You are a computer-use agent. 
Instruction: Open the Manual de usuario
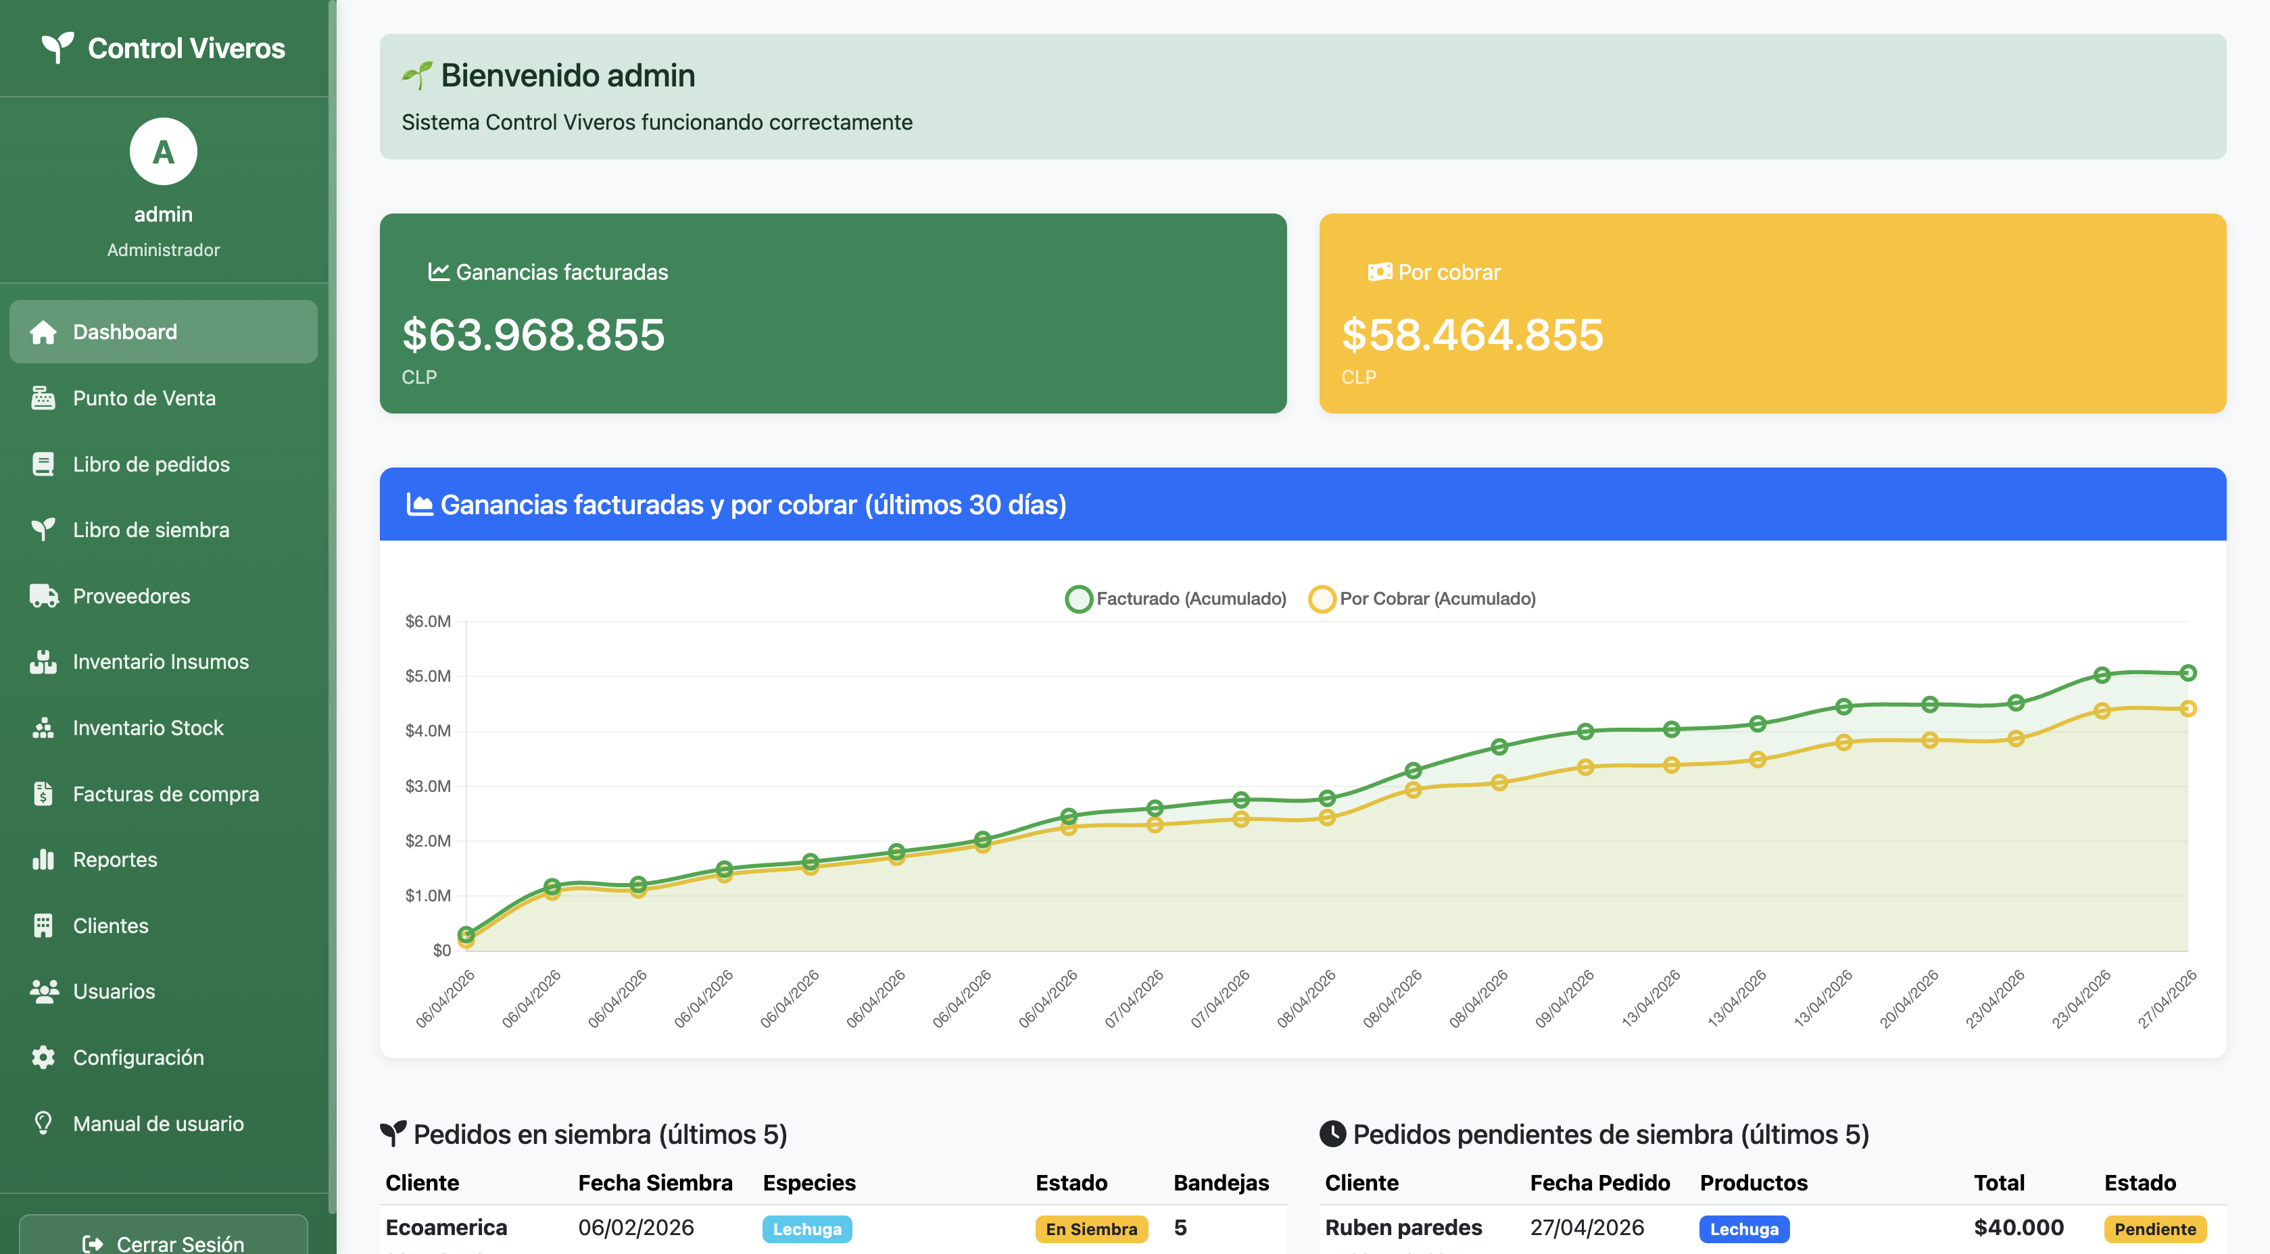163,1124
